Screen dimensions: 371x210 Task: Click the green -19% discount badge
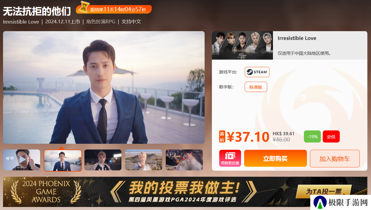pos(312,136)
